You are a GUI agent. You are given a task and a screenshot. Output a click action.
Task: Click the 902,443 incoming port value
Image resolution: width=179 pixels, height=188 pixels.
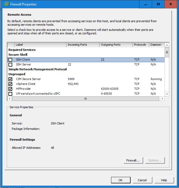click(x=73, y=84)
